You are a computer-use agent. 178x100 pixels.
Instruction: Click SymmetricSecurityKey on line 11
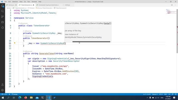[52, 43]
